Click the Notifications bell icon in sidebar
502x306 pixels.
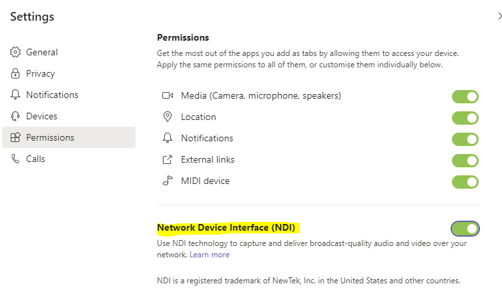click(15, 95)
